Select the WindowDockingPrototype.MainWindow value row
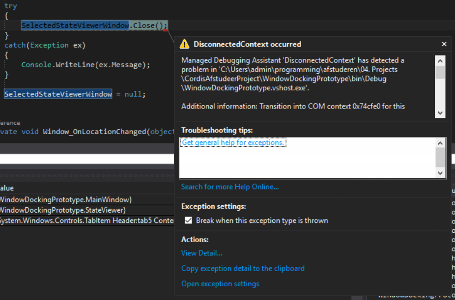This screenshot has width=455, height=300. 87,199
